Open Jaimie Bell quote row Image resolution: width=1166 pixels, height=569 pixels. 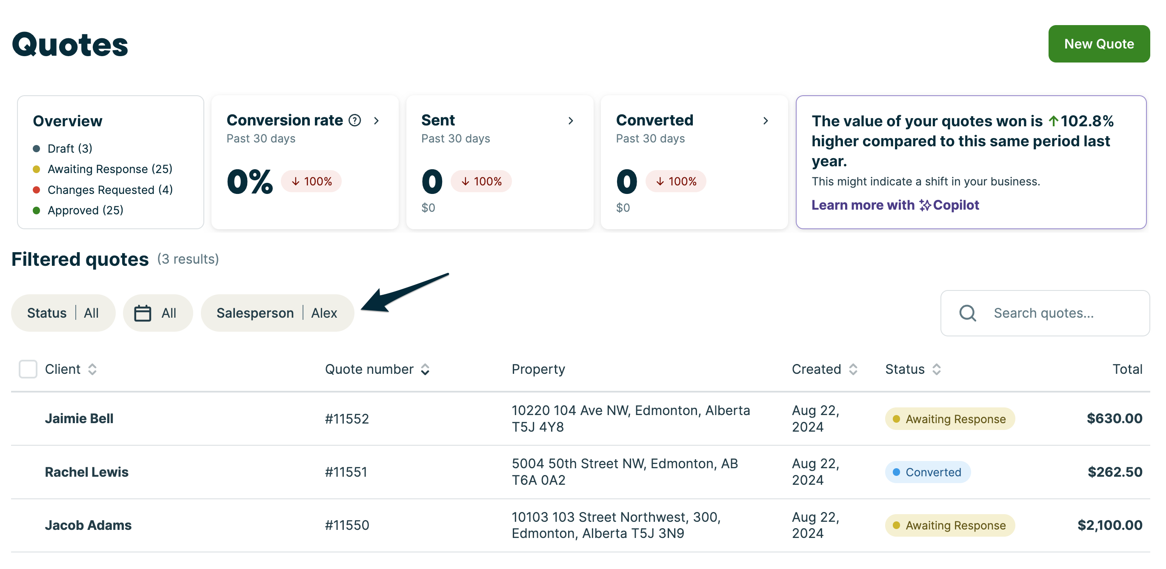click(x=79, y=418)
